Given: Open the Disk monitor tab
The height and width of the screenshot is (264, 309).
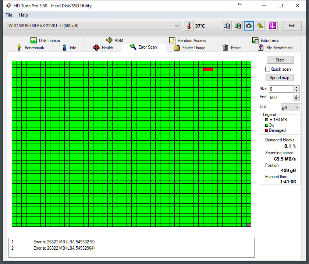Looking at the screenshot, I should click(45, 41).
